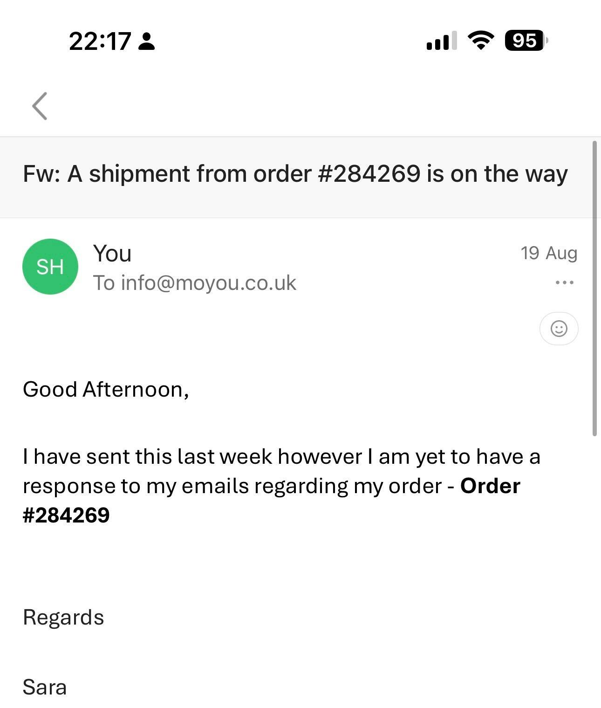Tap the Regards sign-off text

click(x=63, y=617)
